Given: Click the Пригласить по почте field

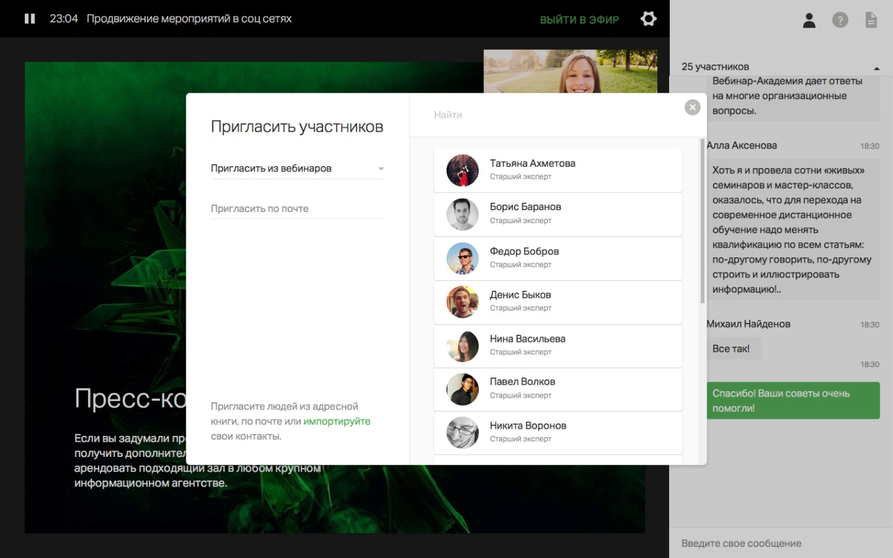Looking at the screenshot, I should click(x=297, y=208).
